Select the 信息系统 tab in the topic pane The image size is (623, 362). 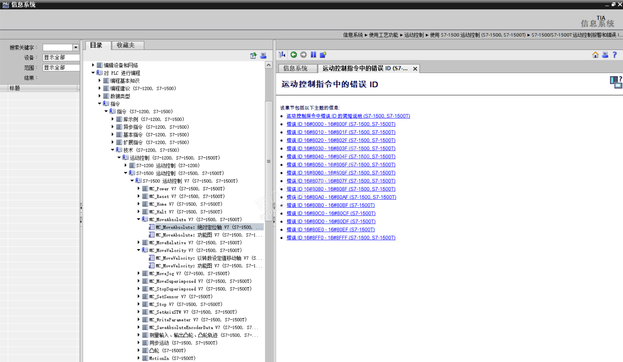click(297, 68)
